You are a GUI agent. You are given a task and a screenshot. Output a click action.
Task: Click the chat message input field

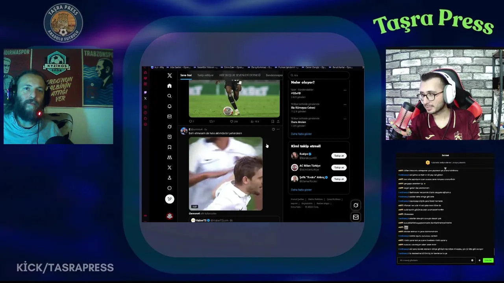click(436, 260)
